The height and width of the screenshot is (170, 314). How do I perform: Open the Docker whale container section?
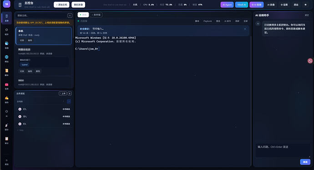pos(7,45)
